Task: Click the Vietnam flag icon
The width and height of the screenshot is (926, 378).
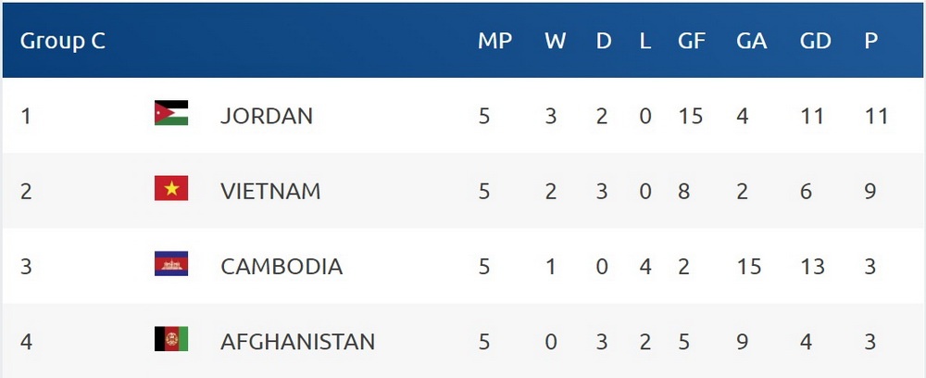Action: 171,189
